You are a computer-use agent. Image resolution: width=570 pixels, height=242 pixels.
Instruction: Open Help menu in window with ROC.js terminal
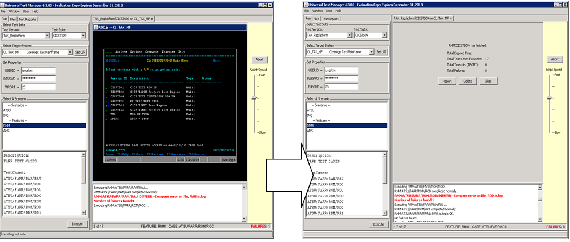[x=35, y=11]
